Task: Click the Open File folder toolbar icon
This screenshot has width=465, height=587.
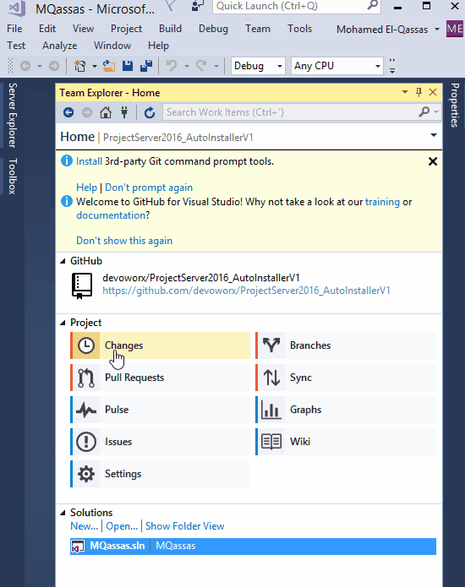Action: pyautogui.click(x=109, y=66)
